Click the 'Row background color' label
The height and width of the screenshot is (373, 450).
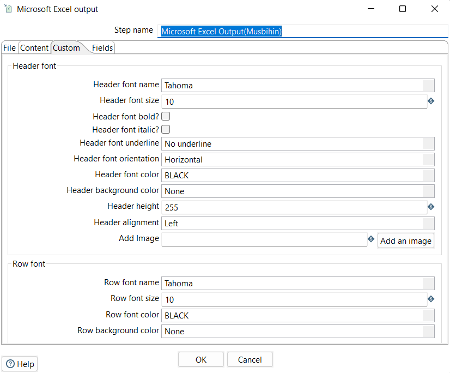click(x=118, y=330)
